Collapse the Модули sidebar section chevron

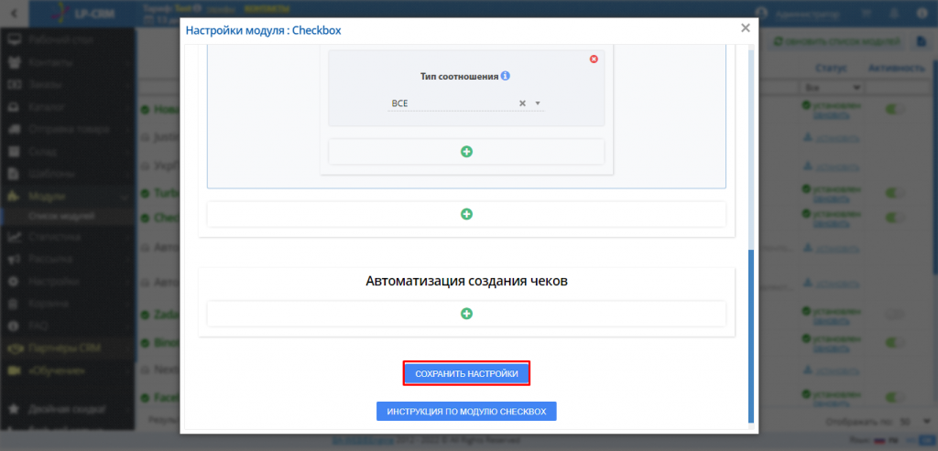click(125, 197)
